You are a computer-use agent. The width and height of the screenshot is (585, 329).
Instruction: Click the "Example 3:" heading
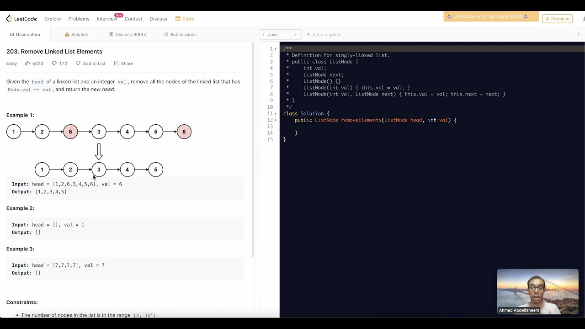20,249
